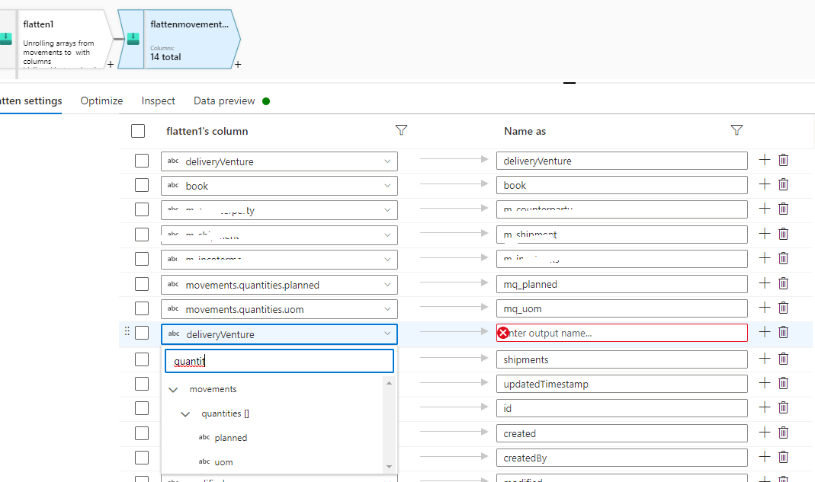The image size is (815, 482).
Task: Select the flattenmovement transformation node
Action: (179, 40)
